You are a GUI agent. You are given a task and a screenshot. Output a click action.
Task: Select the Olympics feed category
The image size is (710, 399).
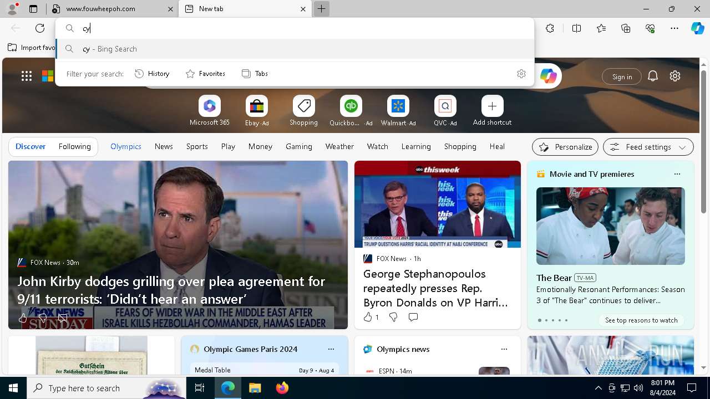tap(126, 146)
